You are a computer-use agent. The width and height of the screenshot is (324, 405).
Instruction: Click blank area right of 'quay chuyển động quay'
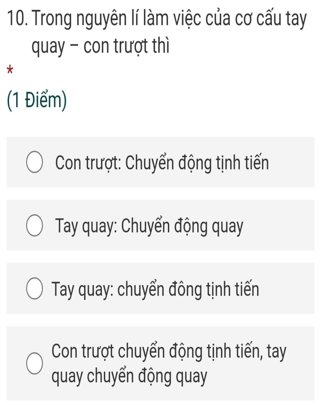261,377
